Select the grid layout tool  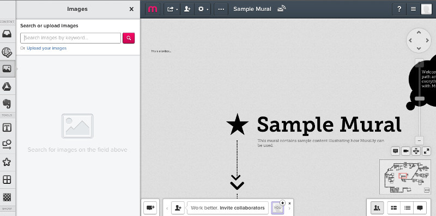[x=7, y=180]
